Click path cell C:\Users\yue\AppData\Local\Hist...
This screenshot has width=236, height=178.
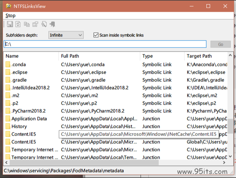click(98, 126)
